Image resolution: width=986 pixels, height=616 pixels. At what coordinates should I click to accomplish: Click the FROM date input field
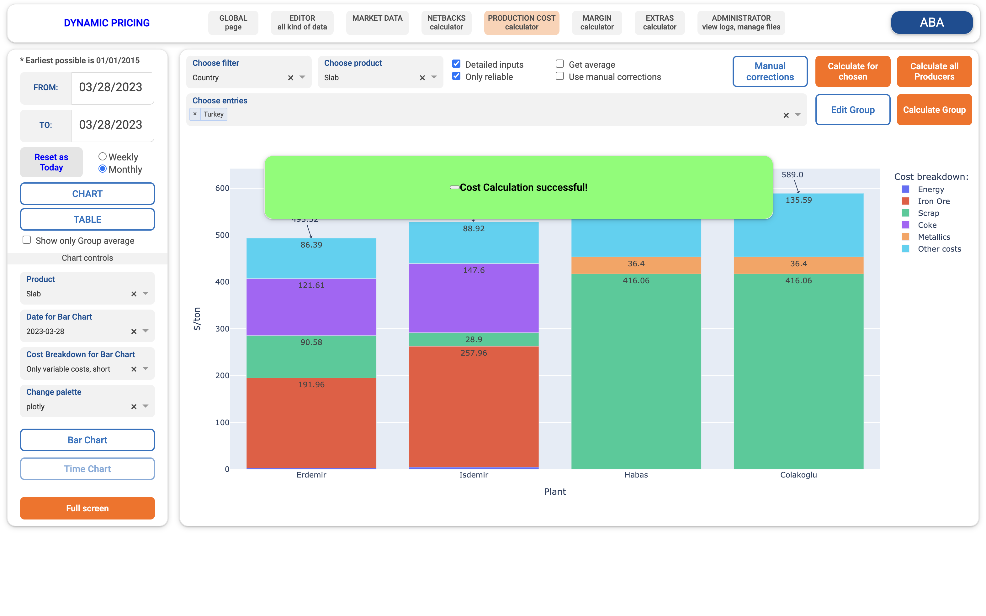point(113,88)
